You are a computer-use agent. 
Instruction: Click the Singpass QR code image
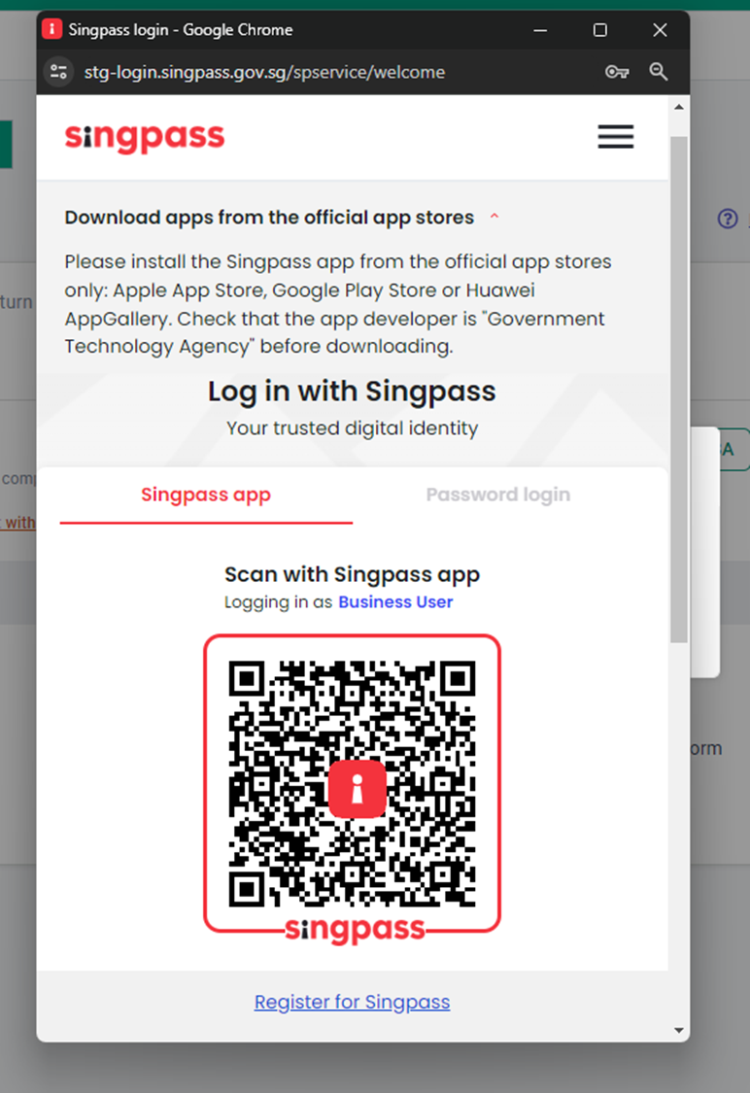click(x=352, y=783)
